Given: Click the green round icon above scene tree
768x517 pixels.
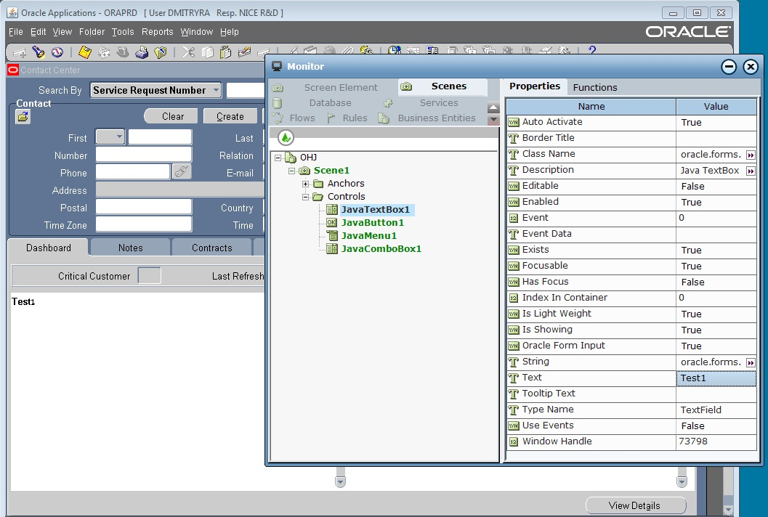Looking at the screenshot, I should [286, 137].
